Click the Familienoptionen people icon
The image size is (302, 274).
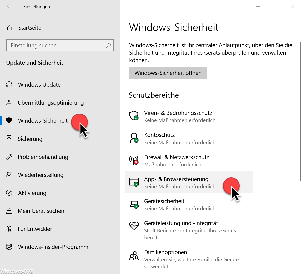click(x=134, y=256)
